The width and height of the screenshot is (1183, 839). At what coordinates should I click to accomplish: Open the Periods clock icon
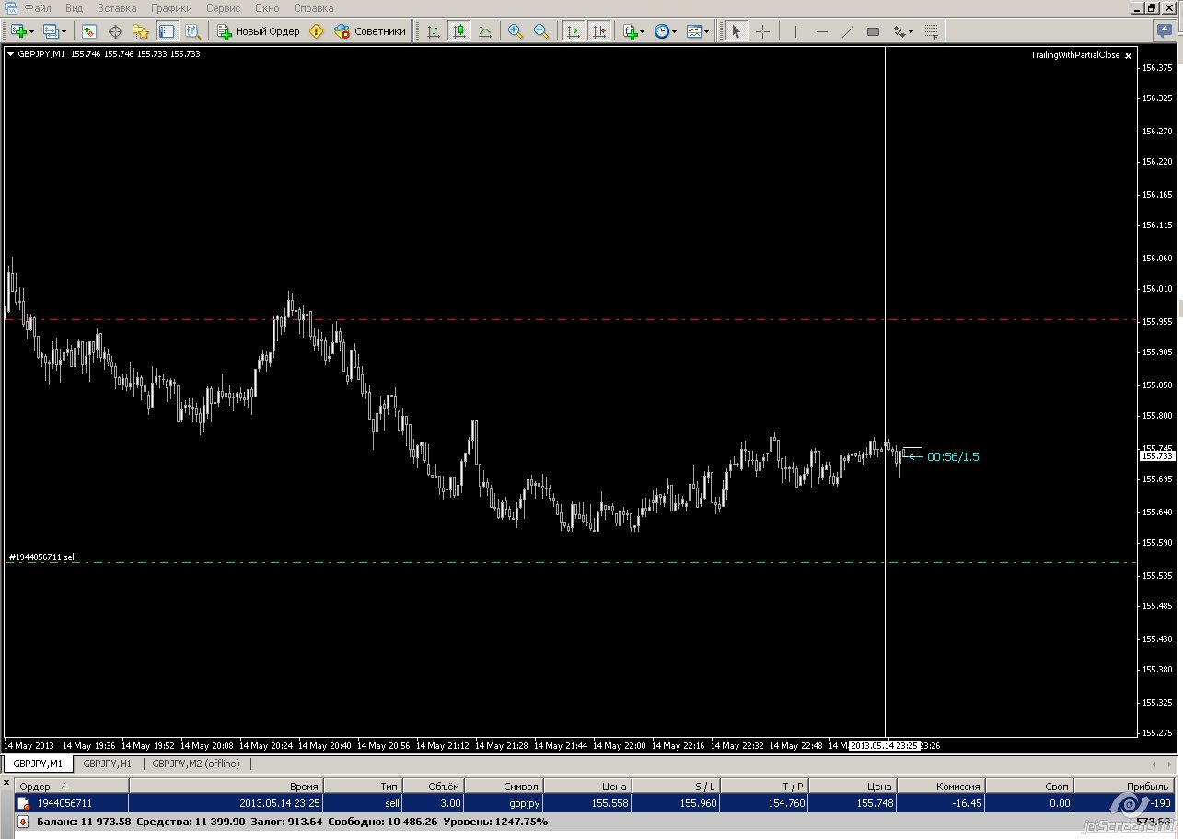662,31
